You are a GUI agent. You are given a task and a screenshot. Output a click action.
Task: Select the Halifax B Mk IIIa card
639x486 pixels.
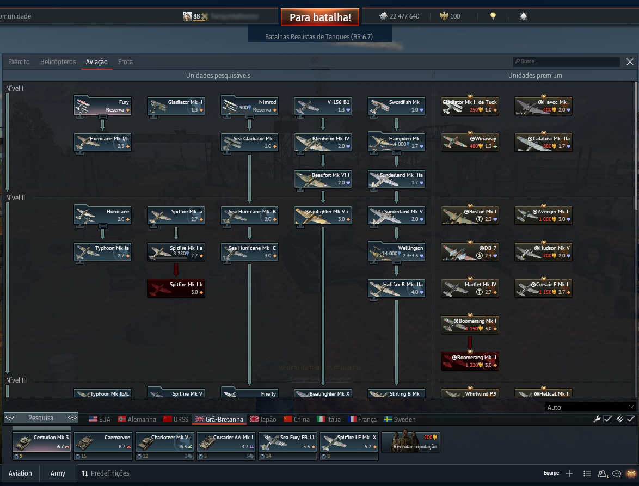pos(397,288)
